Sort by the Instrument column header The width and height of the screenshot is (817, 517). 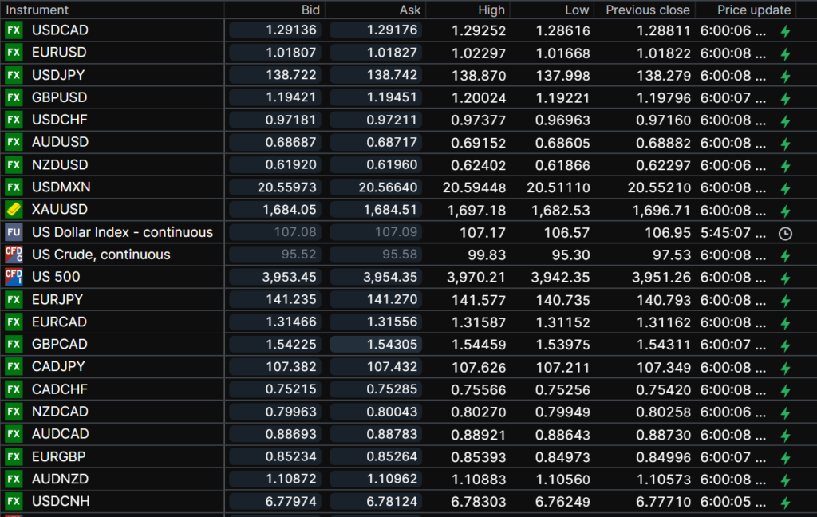pyautogui.click(x=37, y=10)
